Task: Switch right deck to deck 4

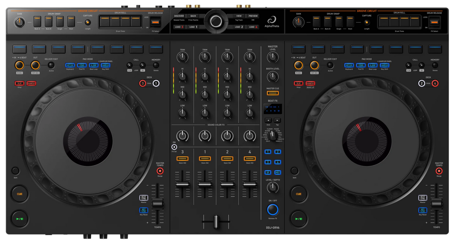Action: [435, 83]
